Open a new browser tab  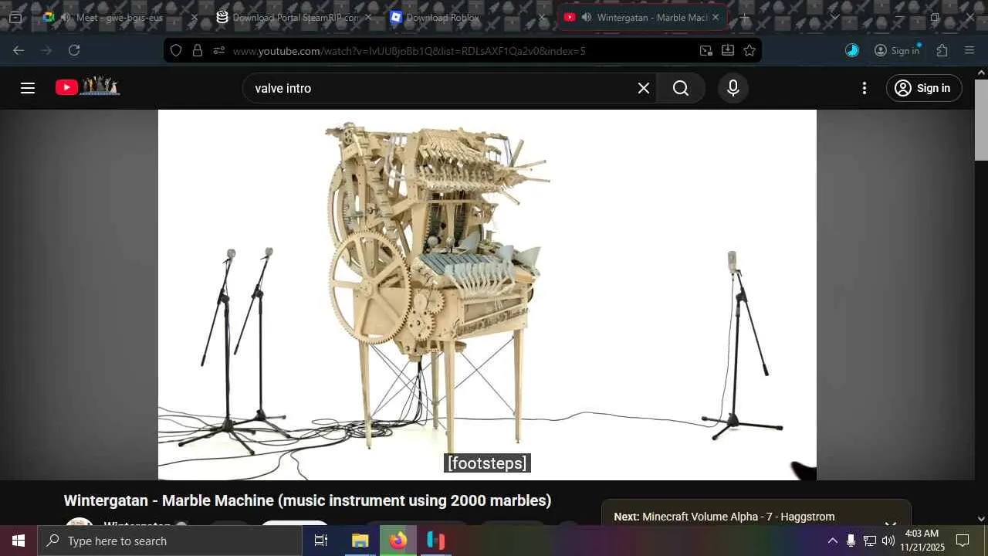pos(745,17)
